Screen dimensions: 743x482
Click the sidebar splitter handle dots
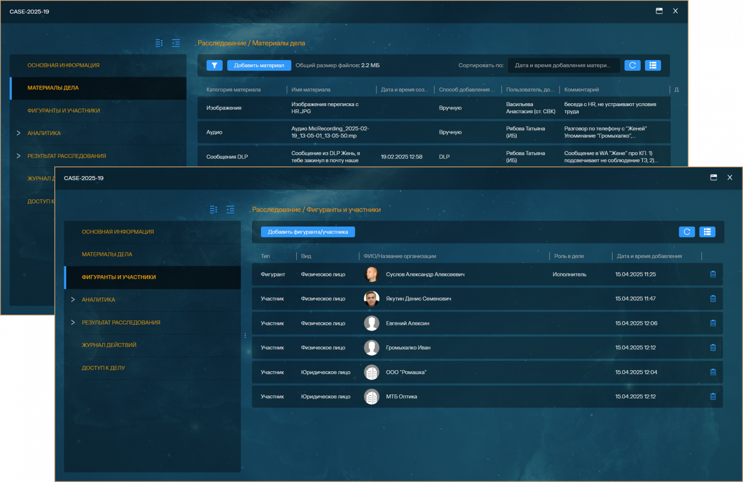click(x=245, y=335)
